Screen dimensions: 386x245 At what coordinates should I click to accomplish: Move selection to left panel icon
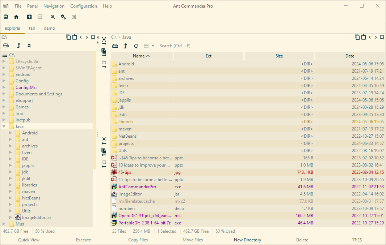tap(104, 163)
